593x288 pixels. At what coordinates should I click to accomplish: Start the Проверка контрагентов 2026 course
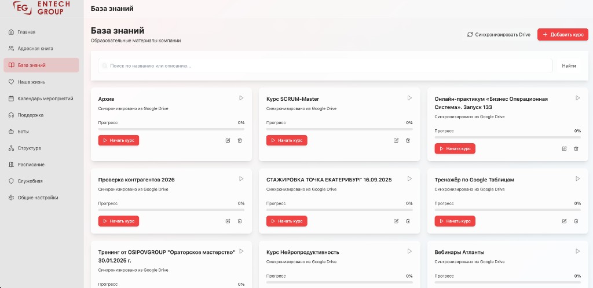point(119,221)
